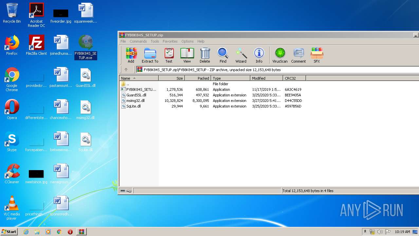Select chancewho Word document on desktop
This screenshot has width=419, height=236.
[61, 109]
